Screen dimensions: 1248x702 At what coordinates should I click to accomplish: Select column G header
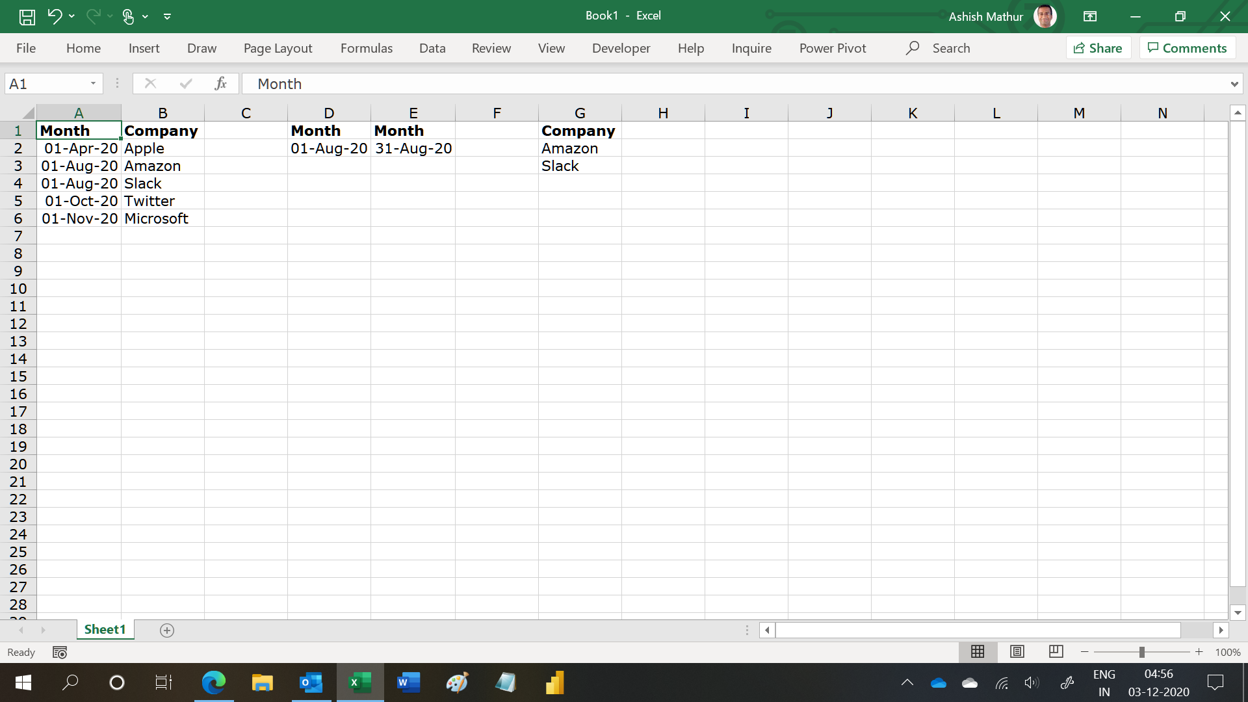click(x=580, y=113)
